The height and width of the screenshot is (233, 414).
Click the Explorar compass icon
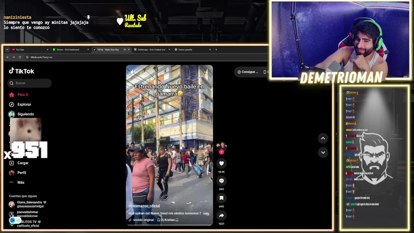pyautogui.click(x=12, y=104)
